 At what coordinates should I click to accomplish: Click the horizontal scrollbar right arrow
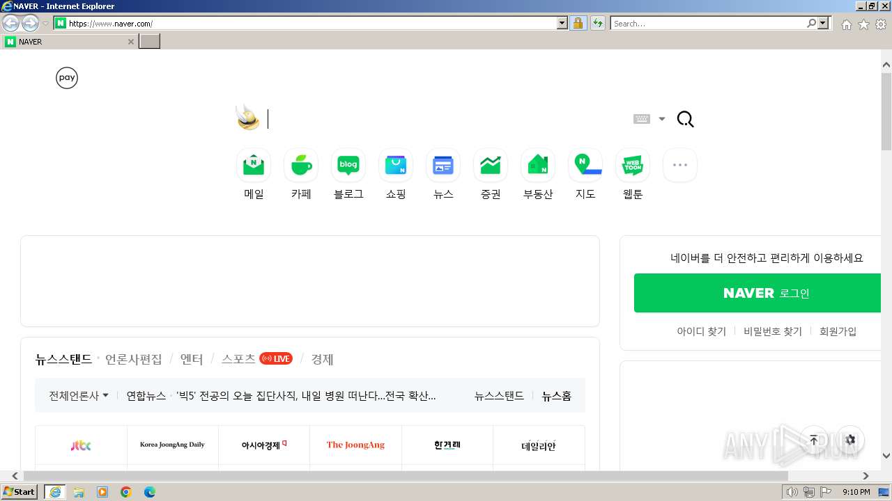[866, 476]
